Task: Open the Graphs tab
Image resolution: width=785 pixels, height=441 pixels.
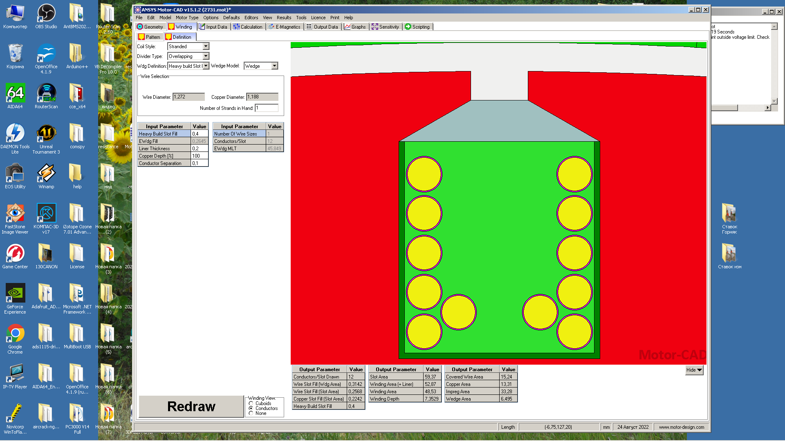Action: [355, 27]
